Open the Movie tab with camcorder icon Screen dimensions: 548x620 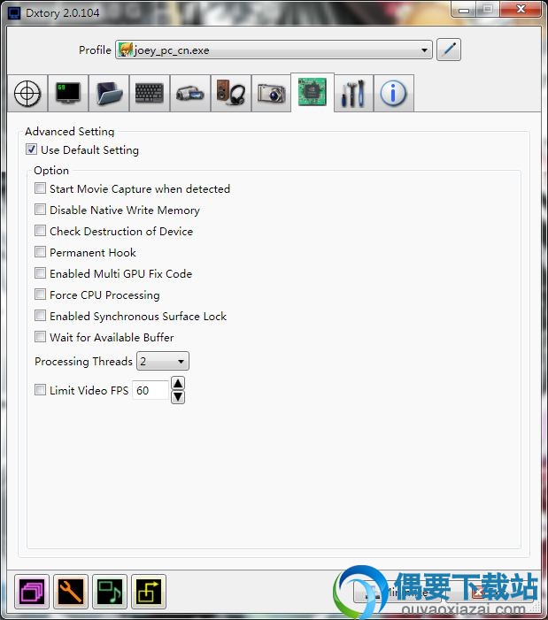click(190, 94)
